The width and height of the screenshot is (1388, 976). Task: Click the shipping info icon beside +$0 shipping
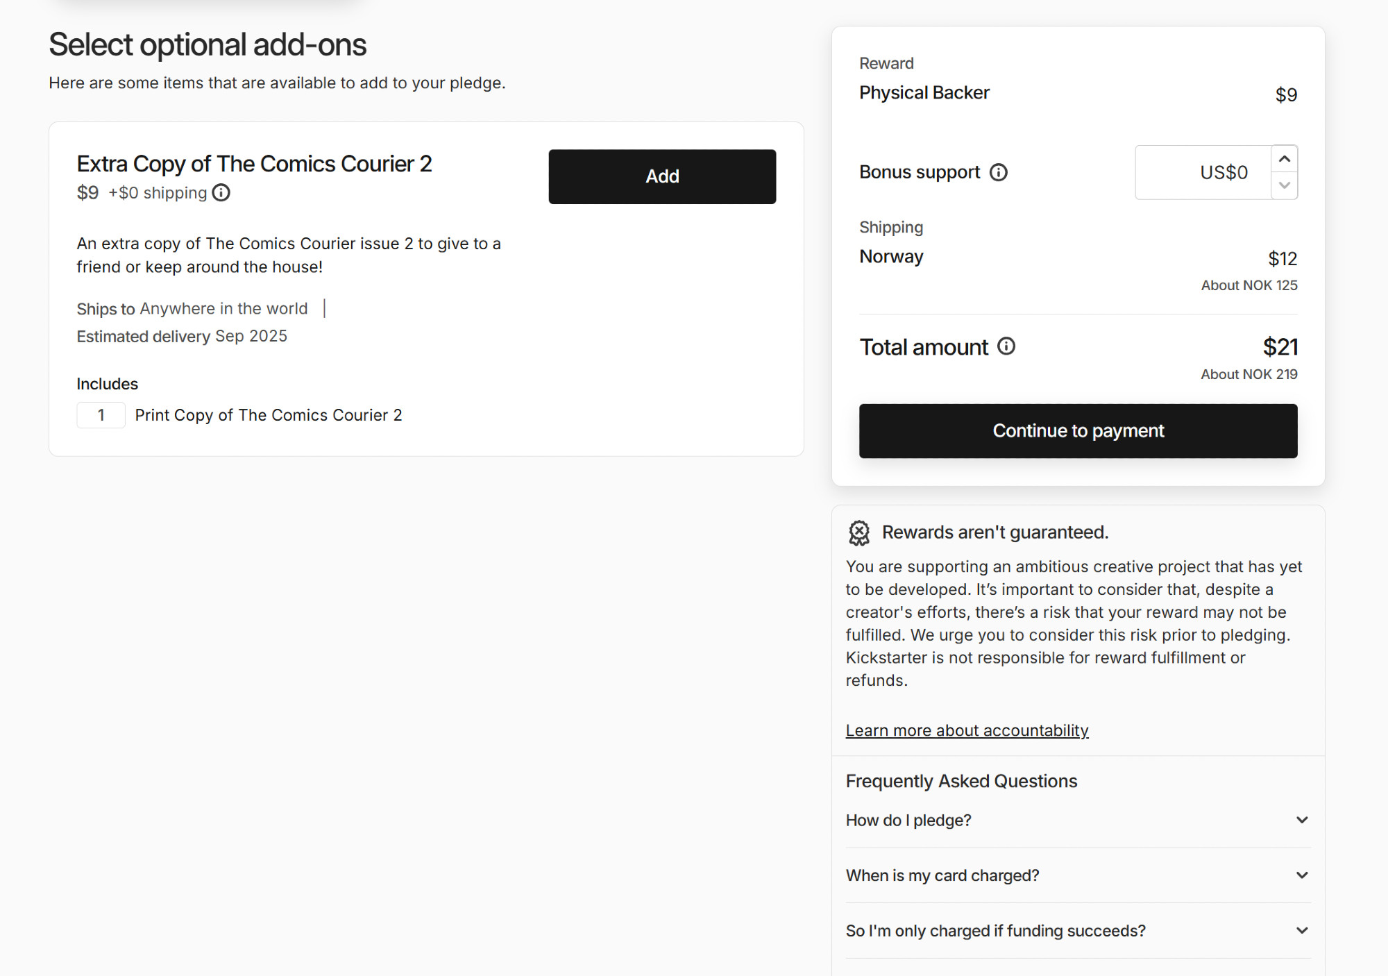point(221,192)
